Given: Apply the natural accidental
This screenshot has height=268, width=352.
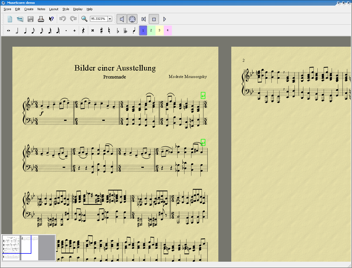Looking at the screenshot, I should tap(109, 31).
